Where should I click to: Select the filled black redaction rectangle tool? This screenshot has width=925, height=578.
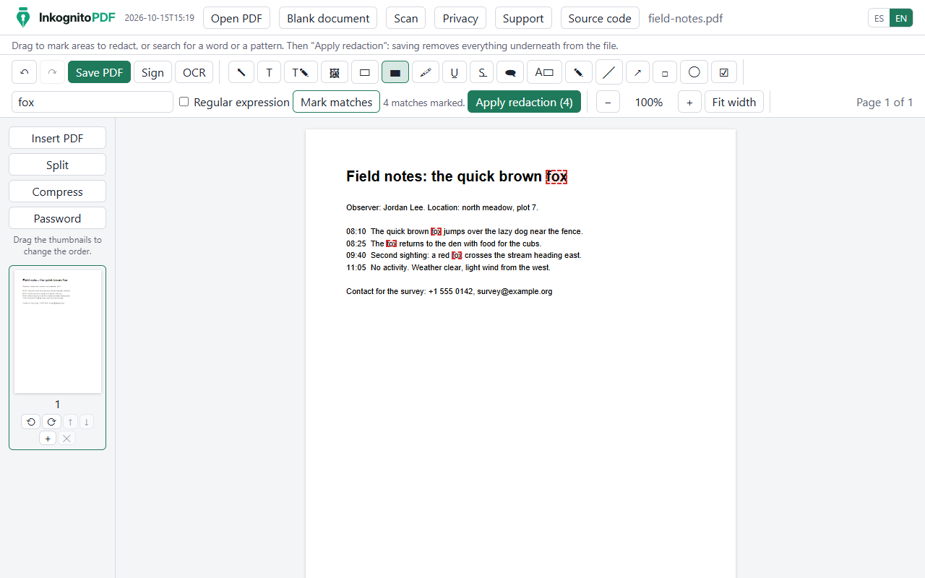395,72
